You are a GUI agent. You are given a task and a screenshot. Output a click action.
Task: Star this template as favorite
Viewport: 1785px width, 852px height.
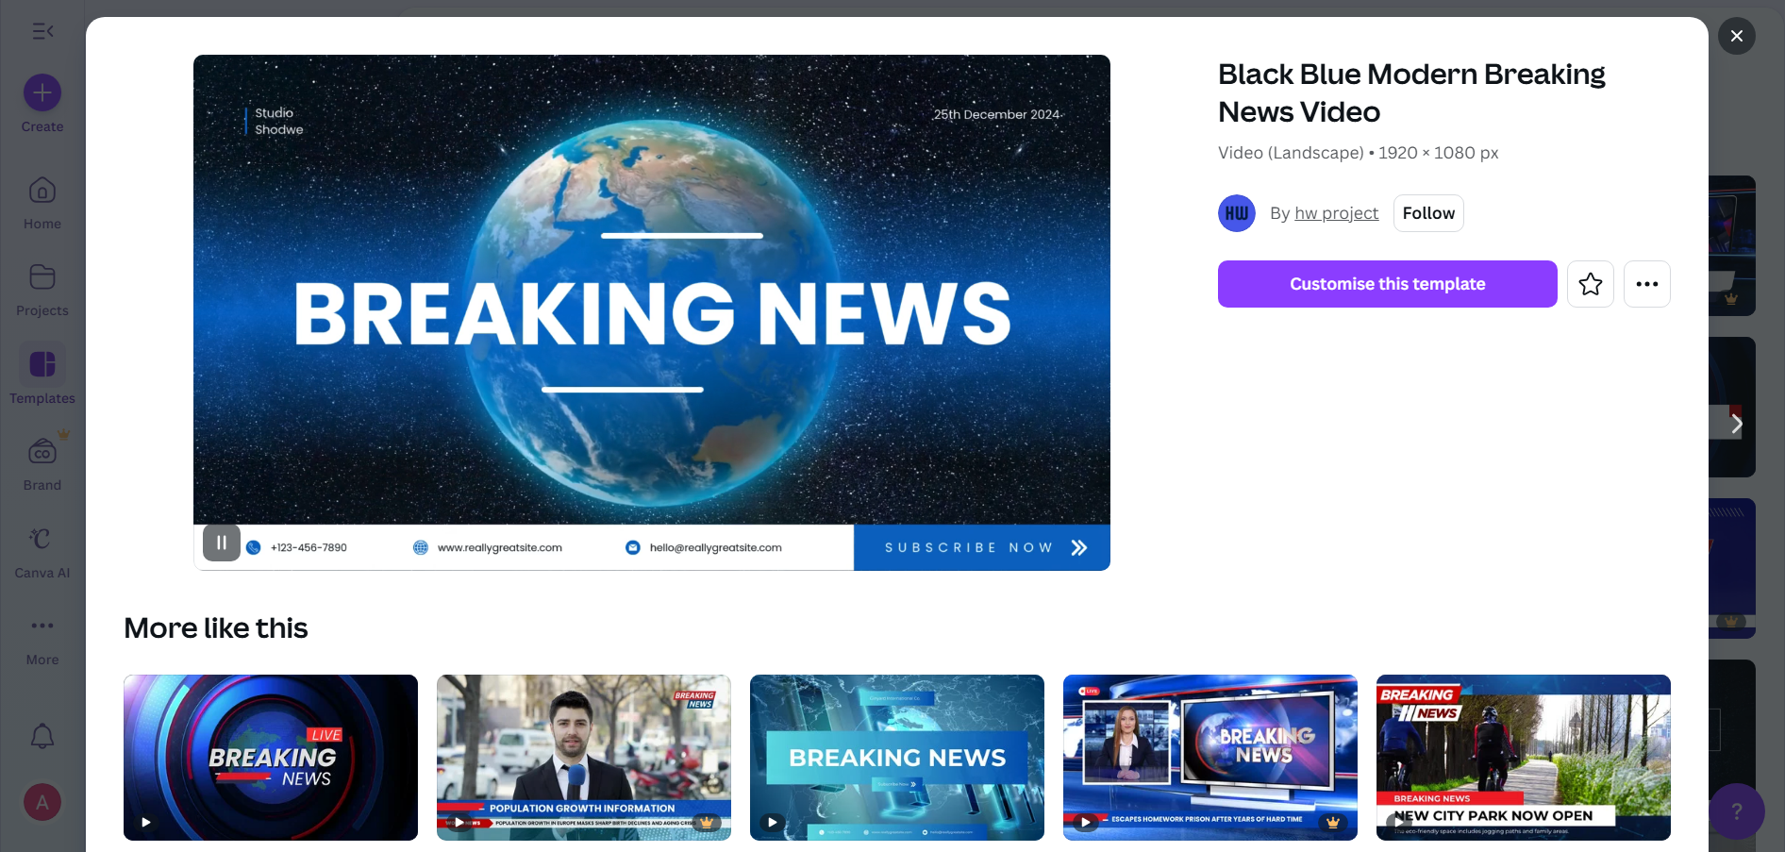1591,284
